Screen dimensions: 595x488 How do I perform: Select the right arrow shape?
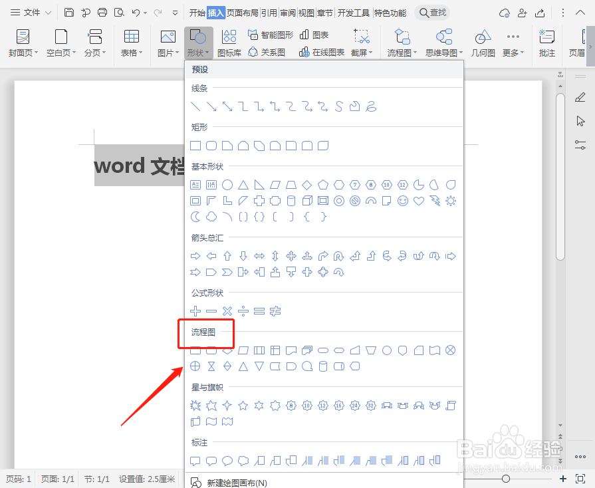[195, 256]
